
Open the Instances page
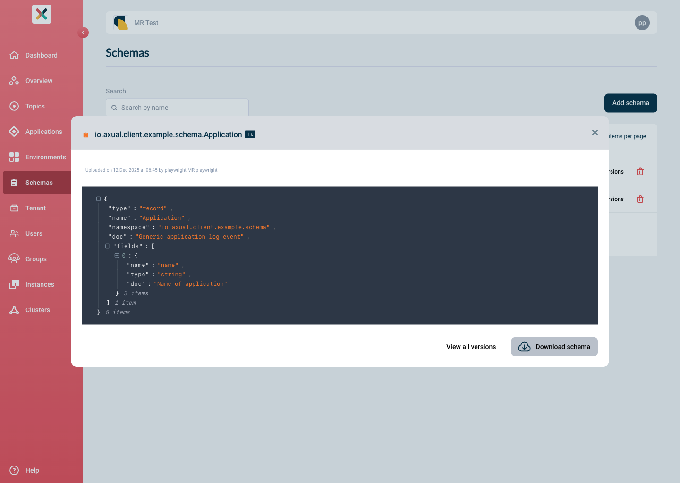coord(39,284)
